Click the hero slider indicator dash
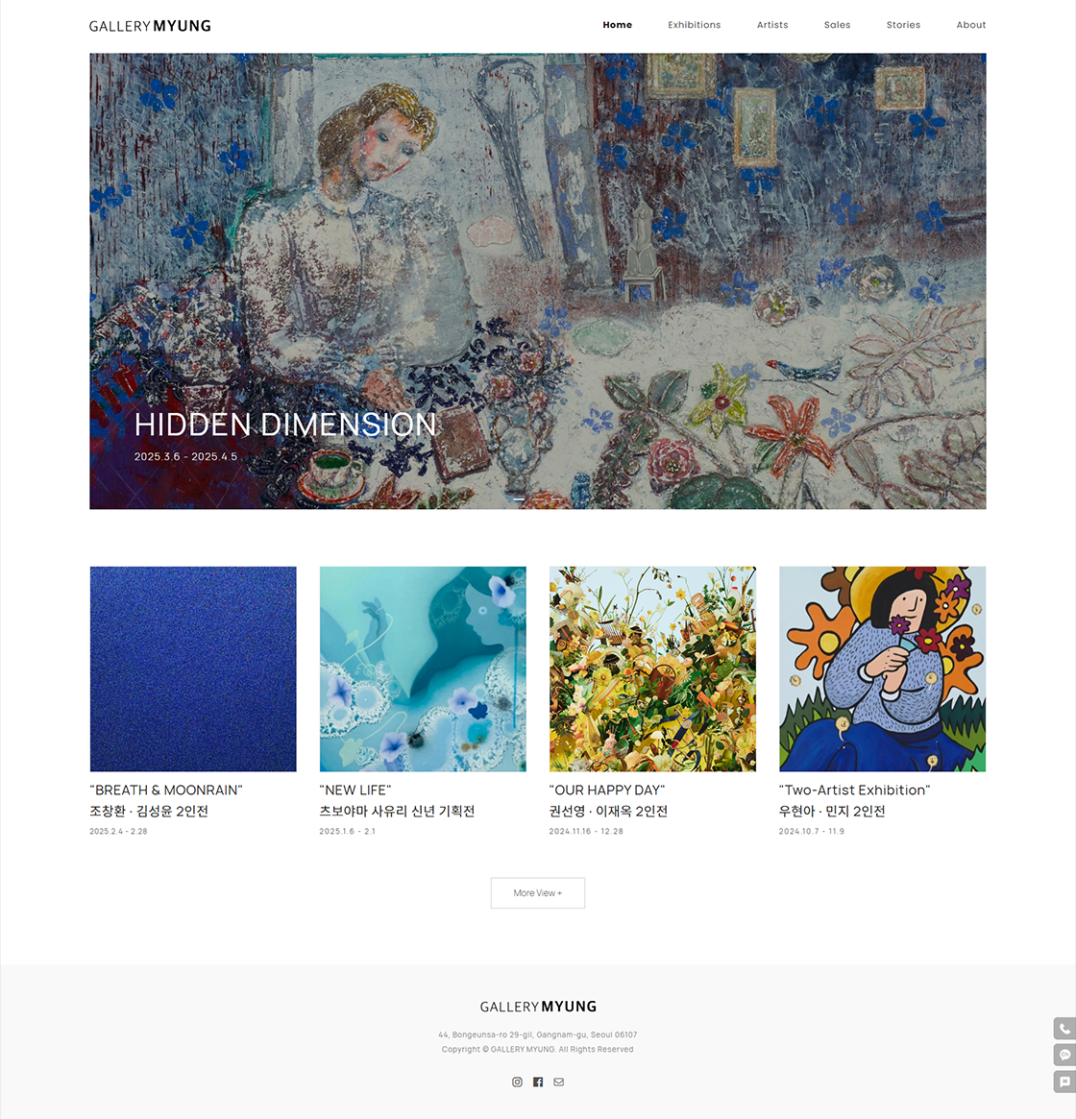 click(519, 499)
